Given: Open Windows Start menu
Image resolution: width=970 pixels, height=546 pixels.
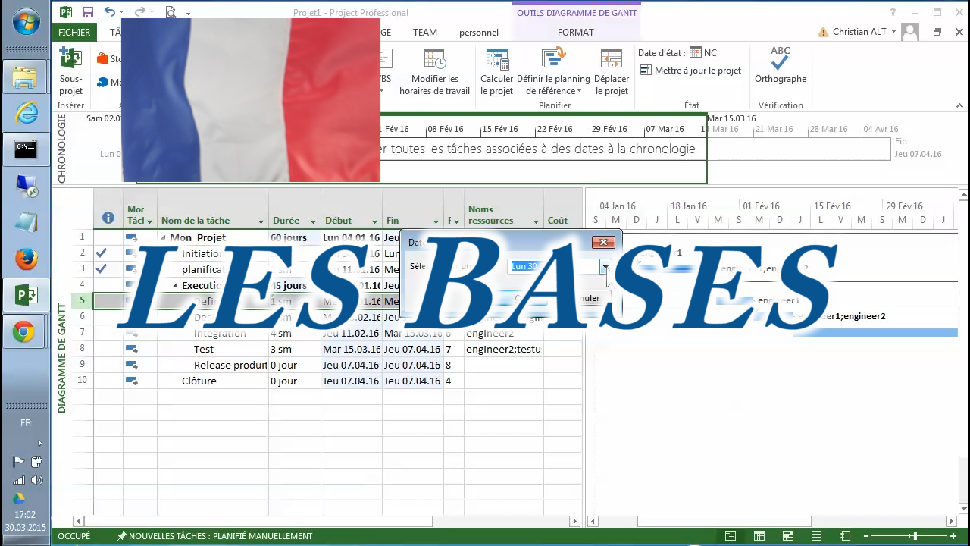Looking at the screenshot, I should [x=25, y=20].
